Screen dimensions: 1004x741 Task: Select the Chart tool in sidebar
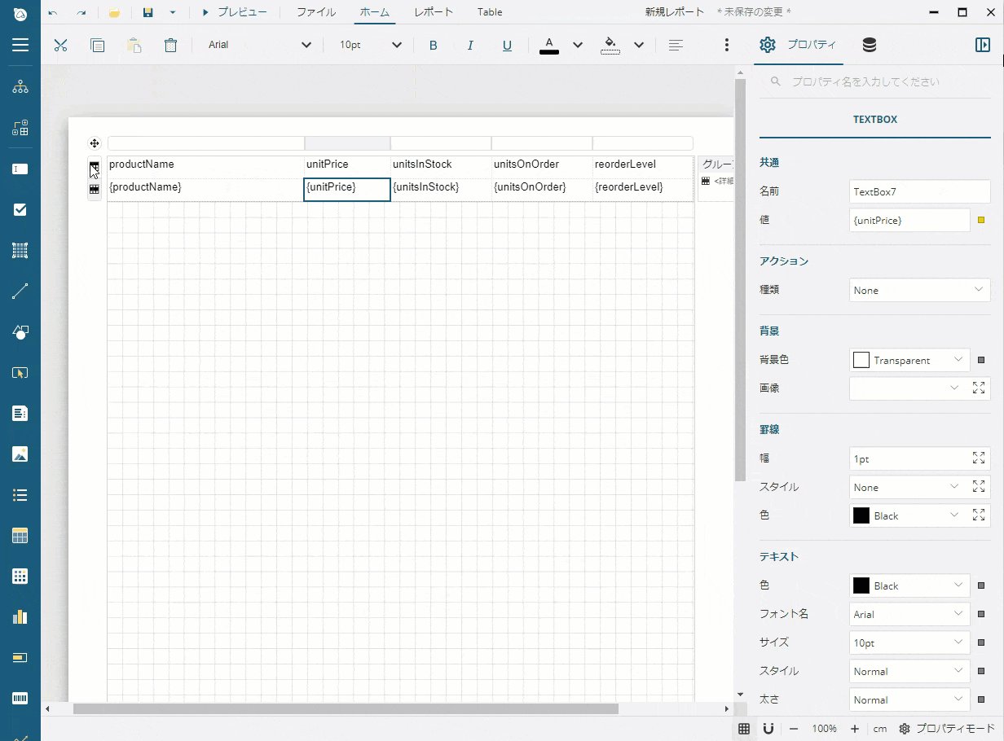(20, 617)
